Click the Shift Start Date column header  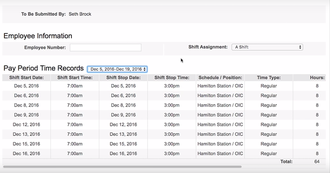click(x=26, y=77)
